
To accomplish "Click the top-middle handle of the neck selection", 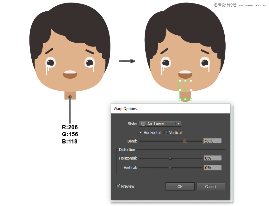I will [x=185, y=81].
